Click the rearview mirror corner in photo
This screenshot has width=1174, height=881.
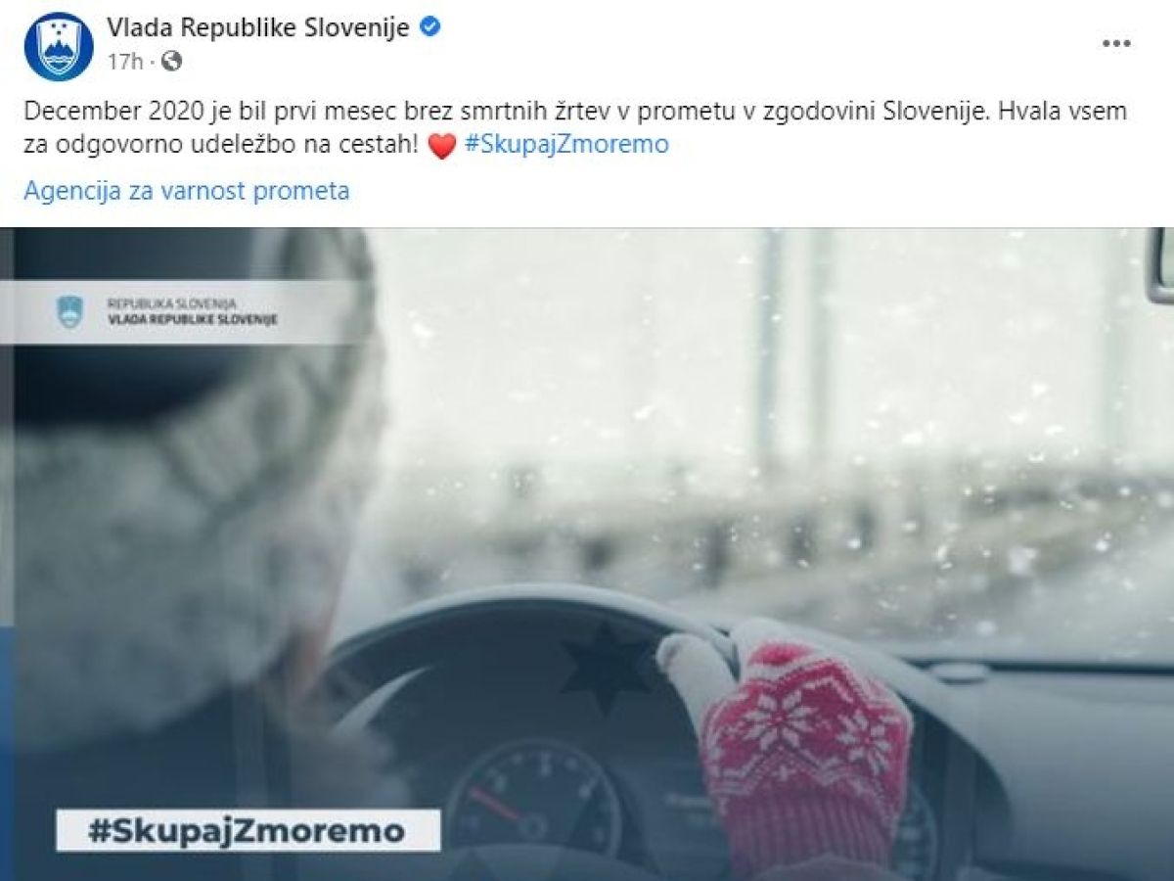click(x=1160, y=265)
